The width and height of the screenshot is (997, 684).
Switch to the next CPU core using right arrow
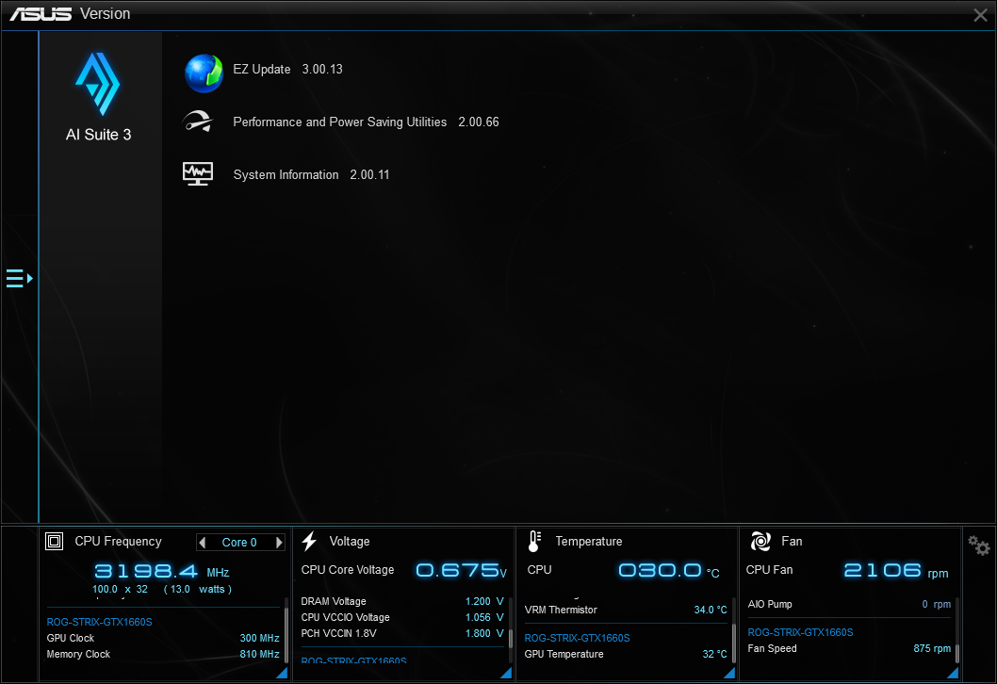279,543
